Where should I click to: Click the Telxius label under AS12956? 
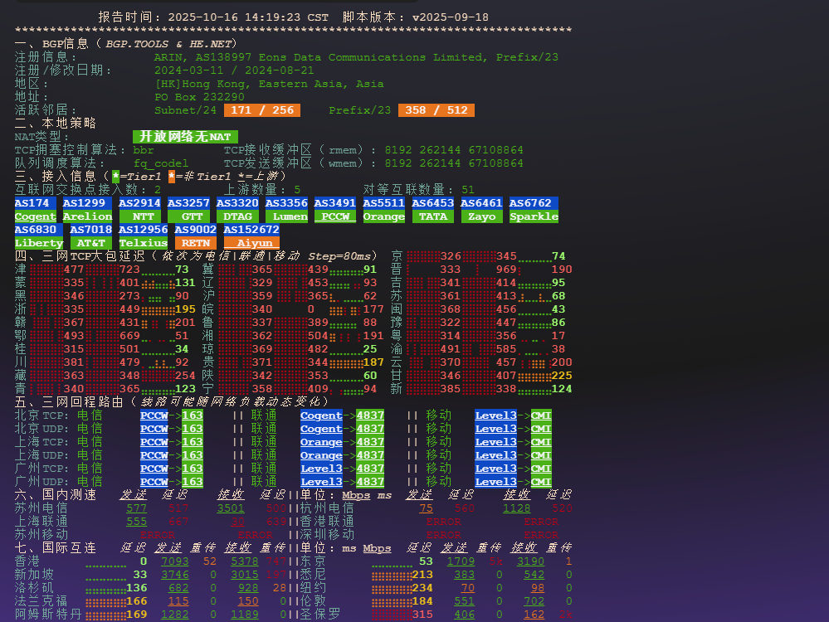pos(143,243)
